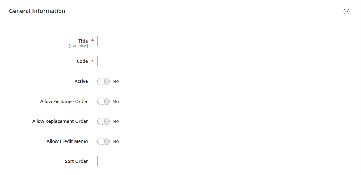Focus the Title text field
Screen dimensions: 361x175
[x=181, y=41]
